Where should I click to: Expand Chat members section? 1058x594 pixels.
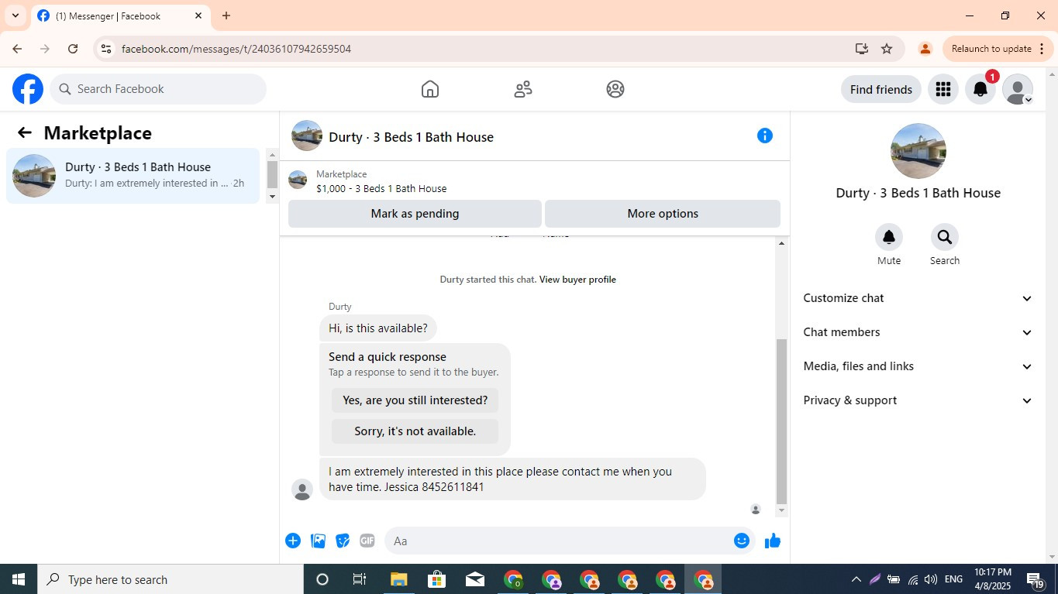click(x=918, y=332)
